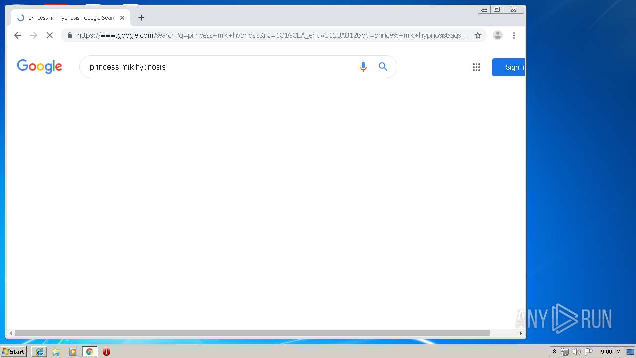This screenshot has width=636, height=358.
Task: Click the Show desktop button
Action: (630, 352)
